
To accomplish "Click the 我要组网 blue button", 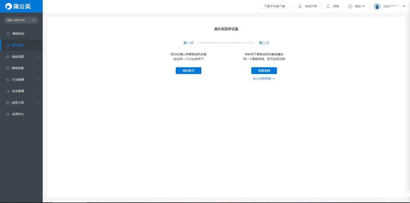I will coord(264,71).
